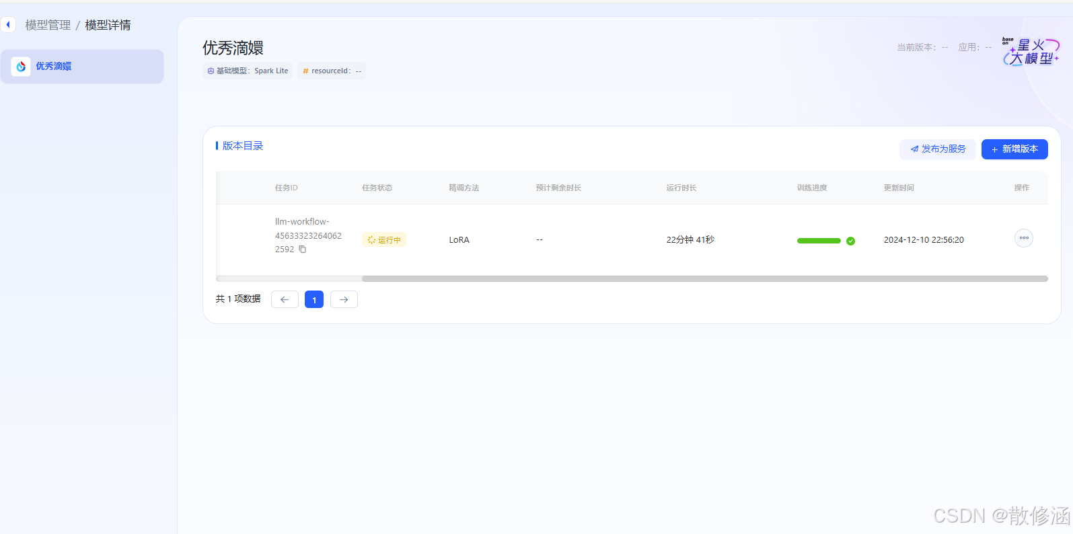Click the 版本目录 section heading

pyautogui.click(x=243, y=146)
